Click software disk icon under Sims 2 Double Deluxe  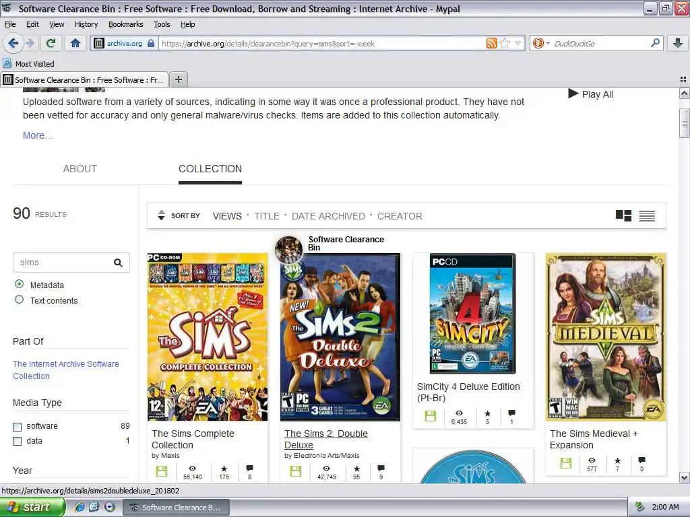click(296, 471)
